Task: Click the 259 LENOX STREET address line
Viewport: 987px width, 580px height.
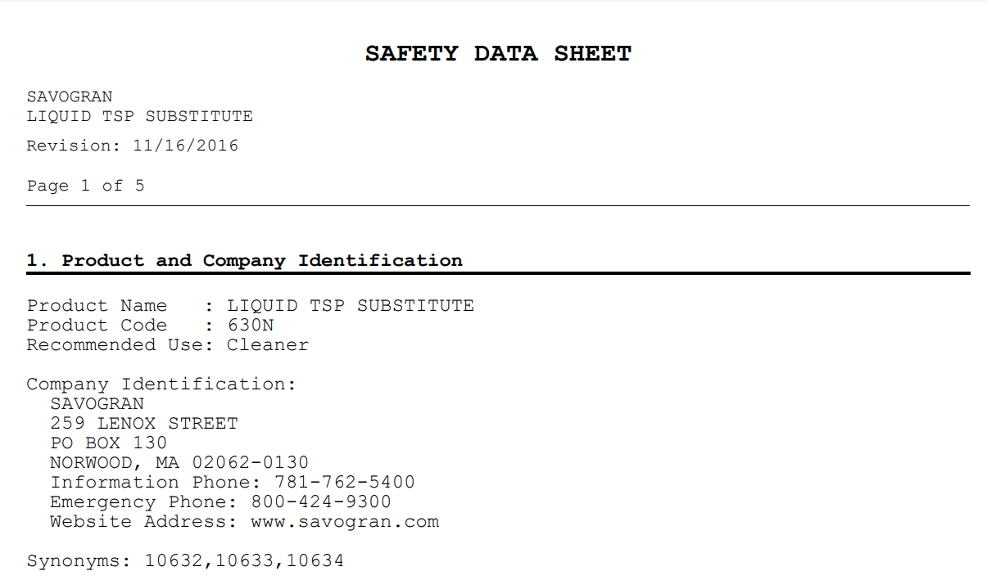Action: point(144,424)
